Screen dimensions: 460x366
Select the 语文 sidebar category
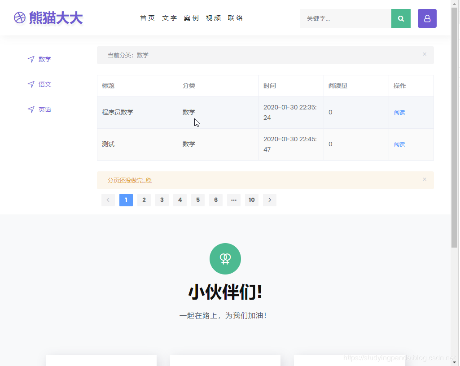point(44,84)
